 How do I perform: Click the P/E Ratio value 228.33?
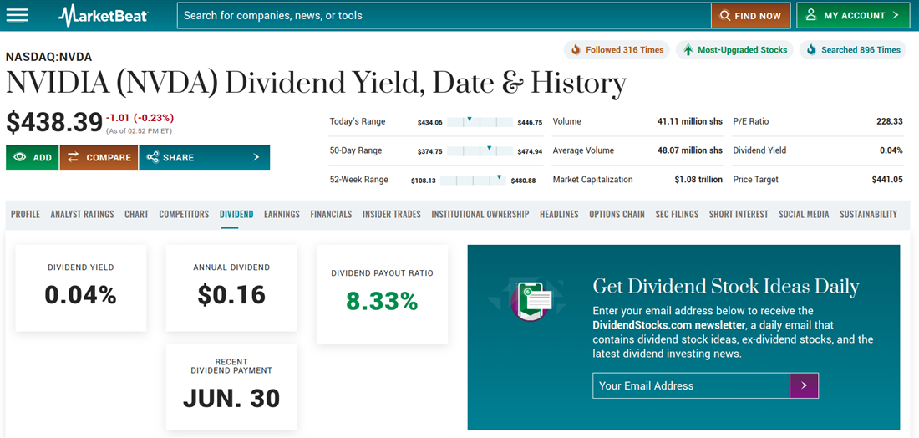[891, 121]
